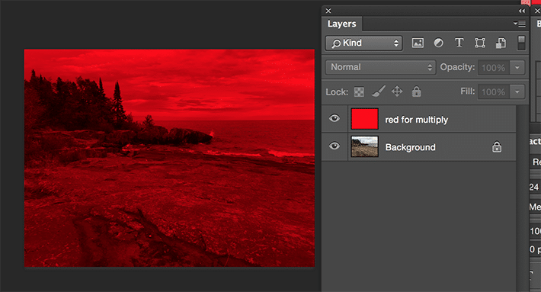
Task: Click the shape layer filter icon
Action: (480, 43)
